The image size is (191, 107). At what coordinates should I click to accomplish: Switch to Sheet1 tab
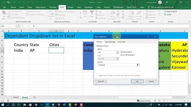point(16,97)
